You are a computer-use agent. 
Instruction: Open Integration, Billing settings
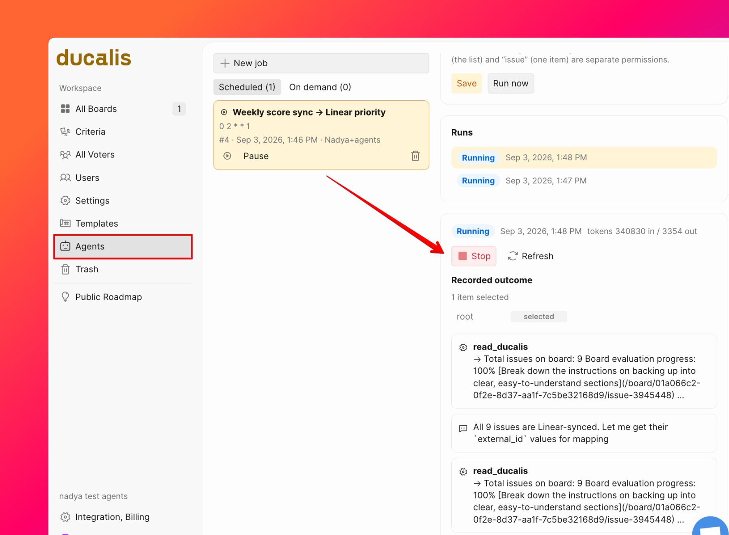123,517
